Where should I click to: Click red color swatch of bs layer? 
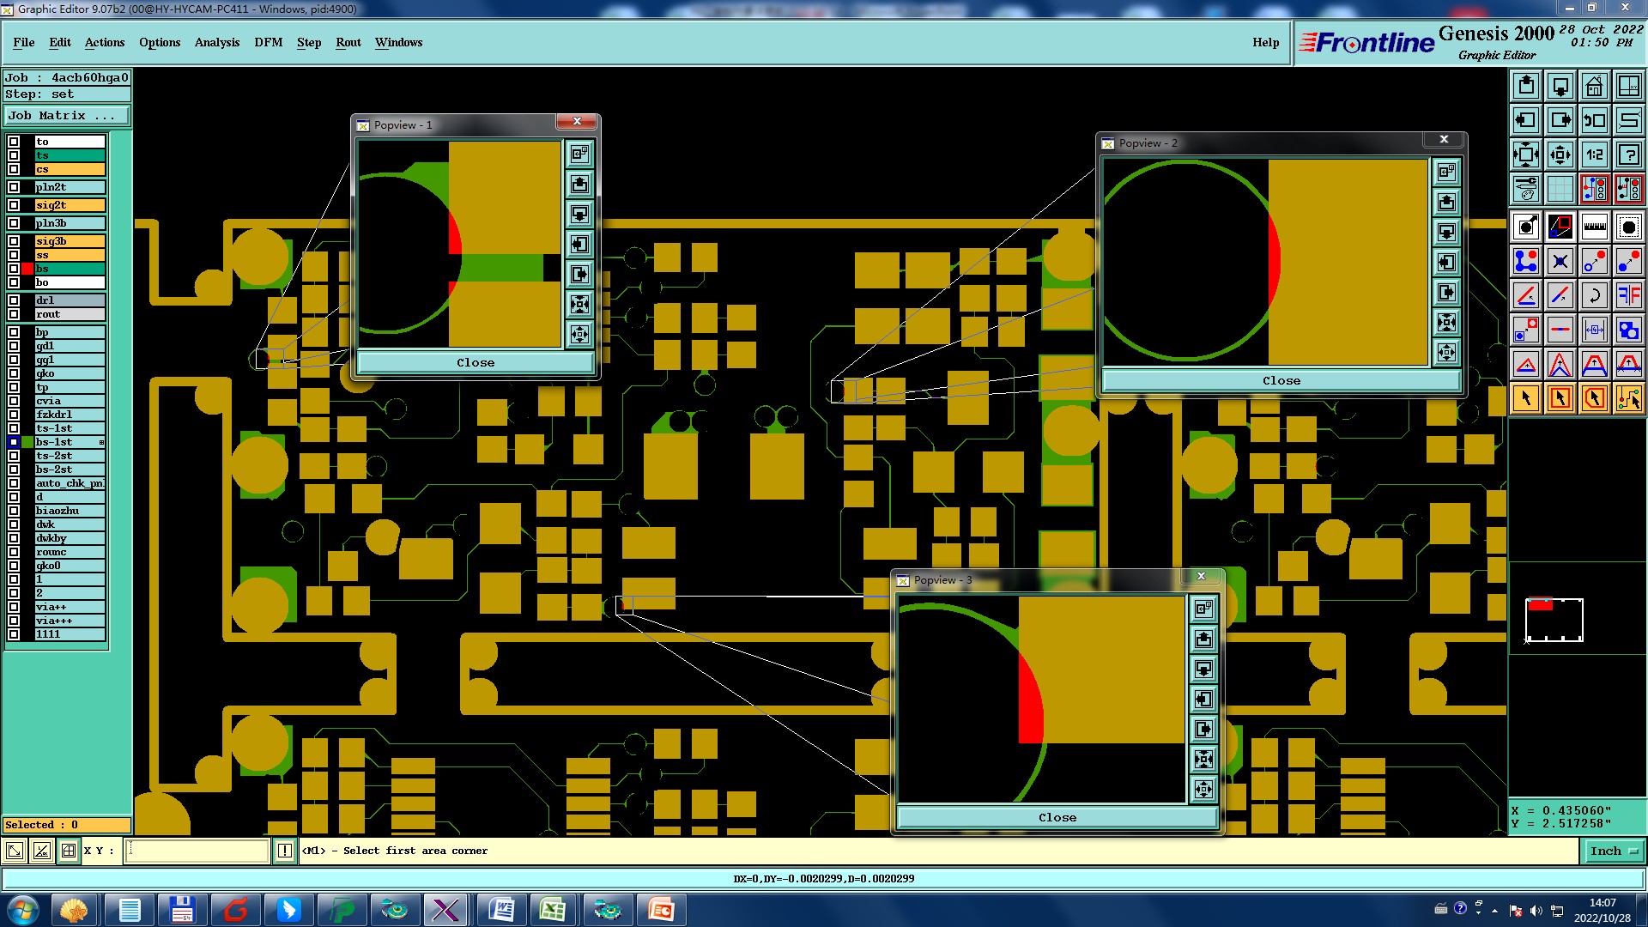(x=27, y=269)
